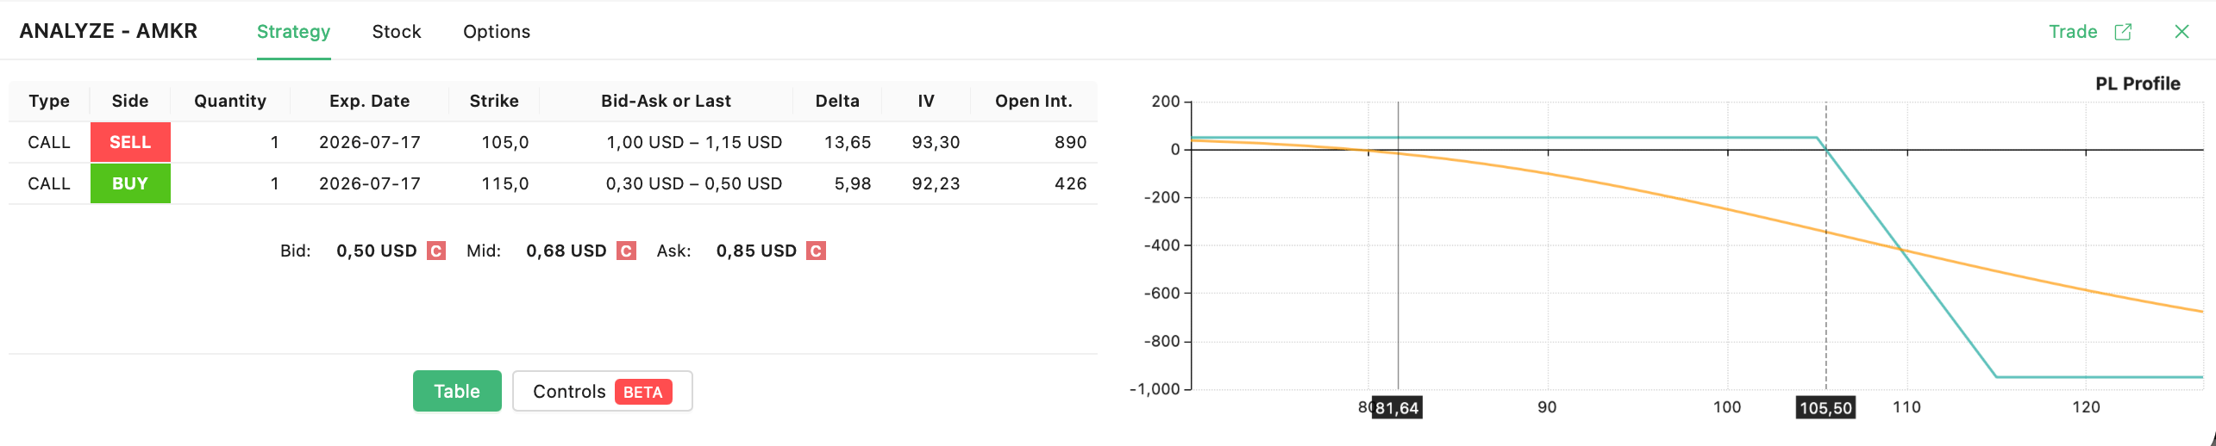Switch to the Stock tab
This screenshot has height=446, width=2216.
pos(397,32)
